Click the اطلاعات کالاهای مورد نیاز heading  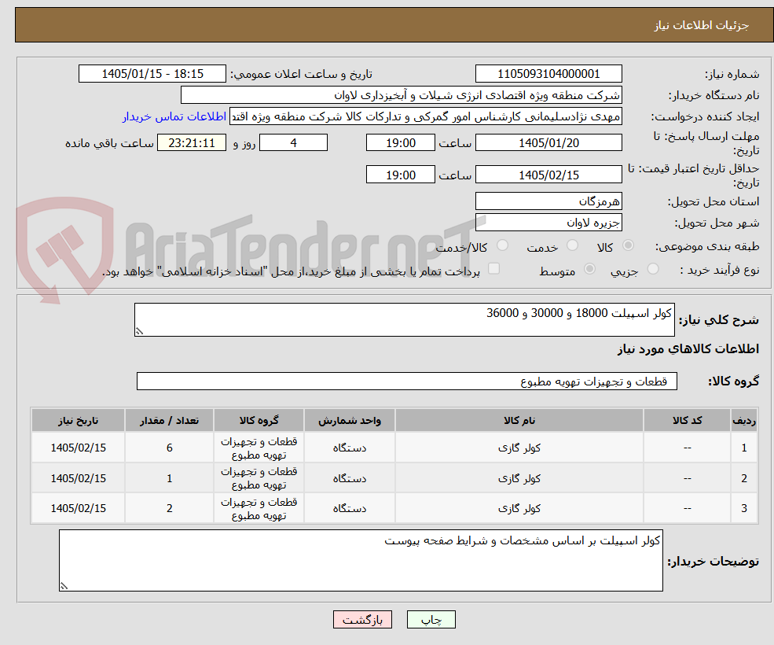click(x=688, y=349)
